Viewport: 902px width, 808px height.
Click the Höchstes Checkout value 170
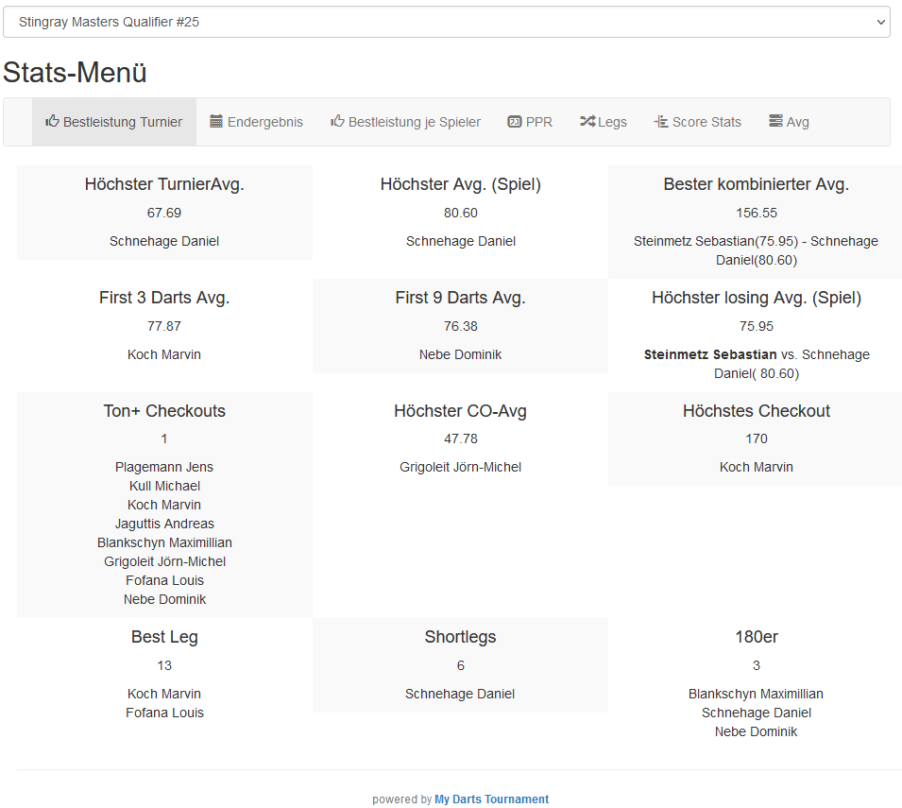click(x=756, y=438)
